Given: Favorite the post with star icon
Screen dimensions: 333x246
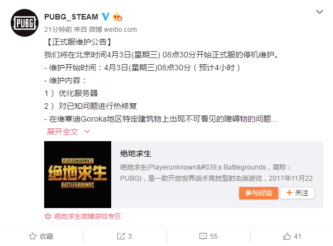Looking at the screenshot, I should (x=33, y=237).
